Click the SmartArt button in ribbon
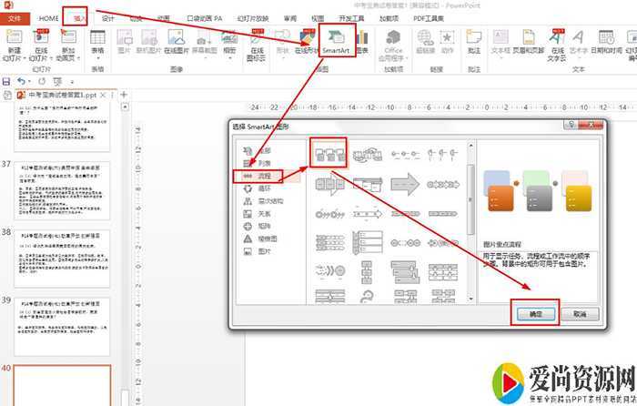Image resolution: width=637 pixels, height=406 pixels. 337,42
